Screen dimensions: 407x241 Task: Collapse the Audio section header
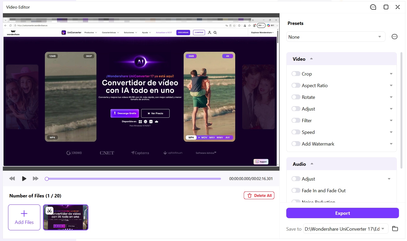click(341, 164)
